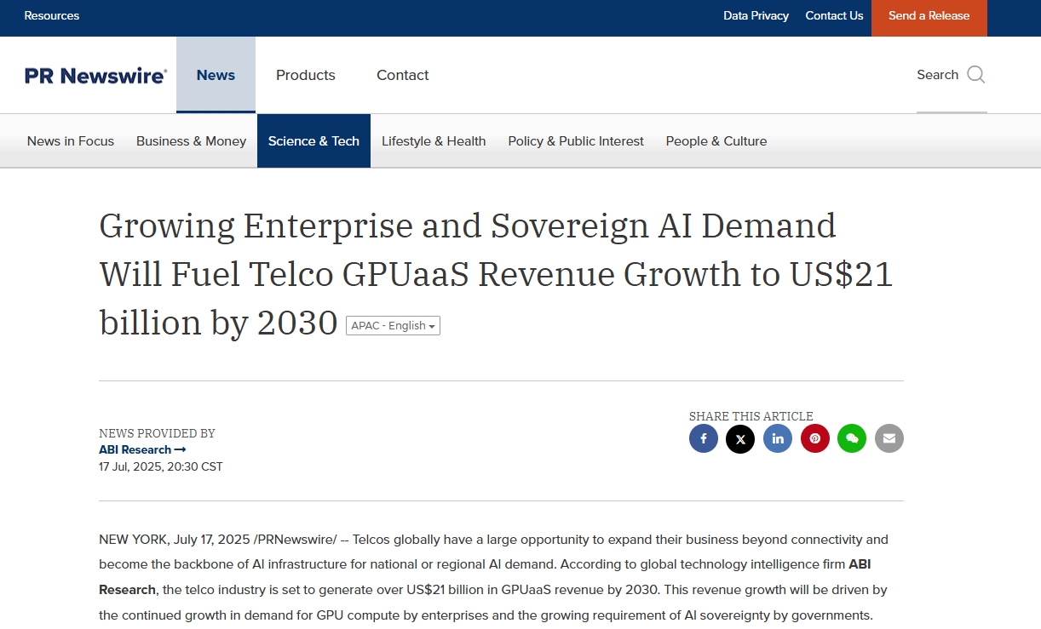This screenshot has height=629, width=1041.
Task: Share article via WeChat icon
Action: (852, 438)
